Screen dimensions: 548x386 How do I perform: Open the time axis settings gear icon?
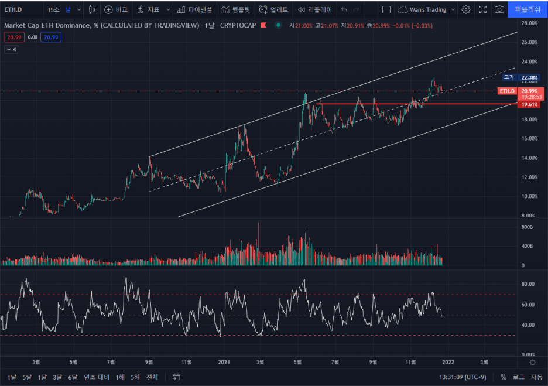533,362
